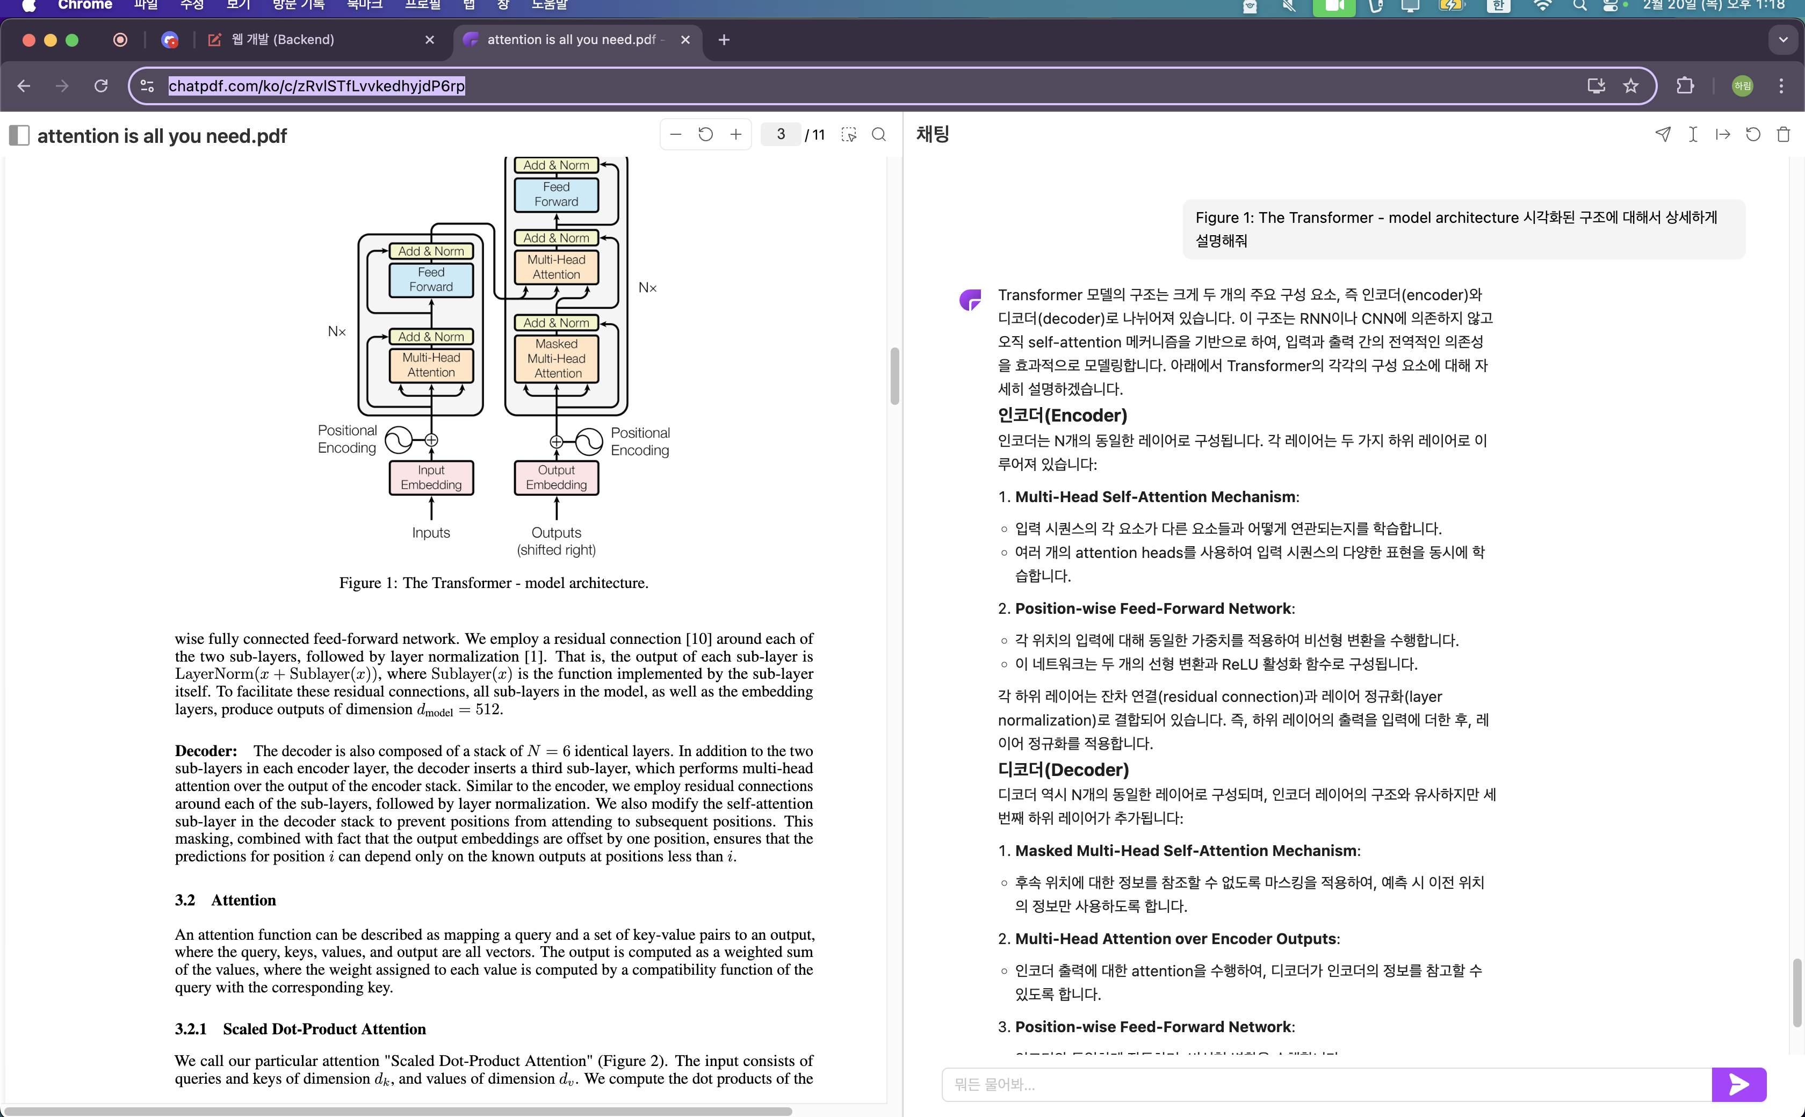The width and height of the screenshot is (1805, 1117).
Task: Activate the area selection tool
Action: click(x=848, y=134)
